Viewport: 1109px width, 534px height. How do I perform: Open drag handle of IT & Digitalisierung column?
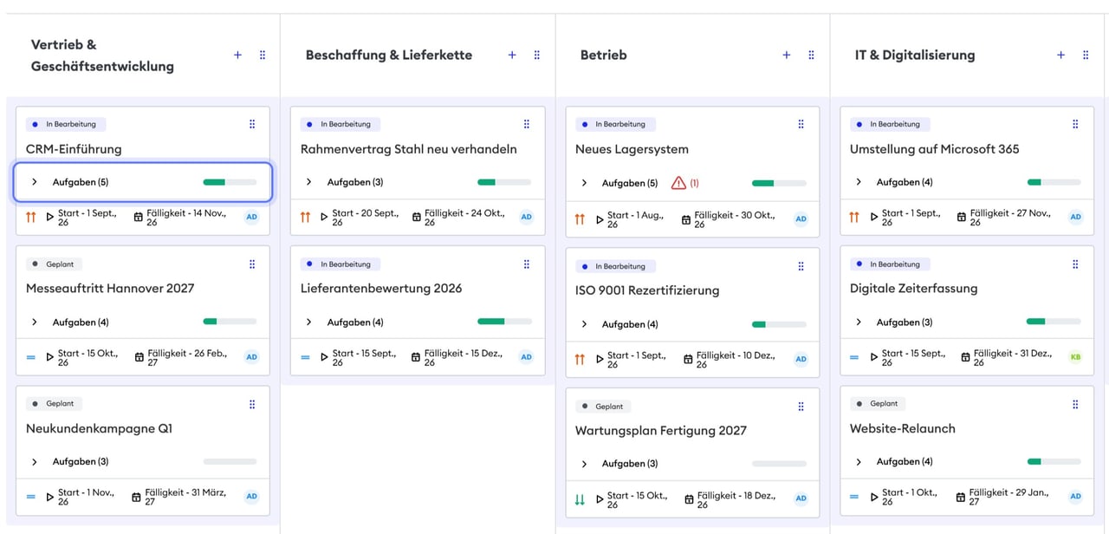coord(1086,55)
